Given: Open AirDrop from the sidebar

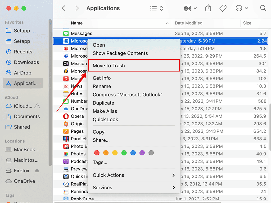Looking at the screenshot, I should pos(23,73).
